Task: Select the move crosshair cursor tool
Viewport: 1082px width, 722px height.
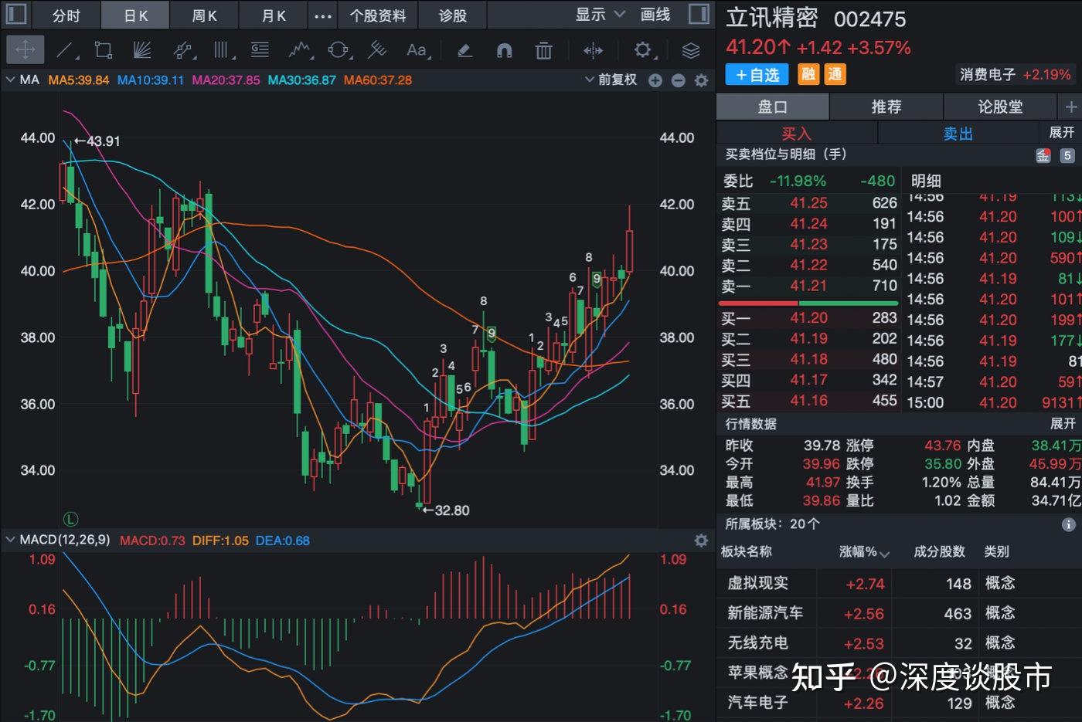Action: (26, 50)
